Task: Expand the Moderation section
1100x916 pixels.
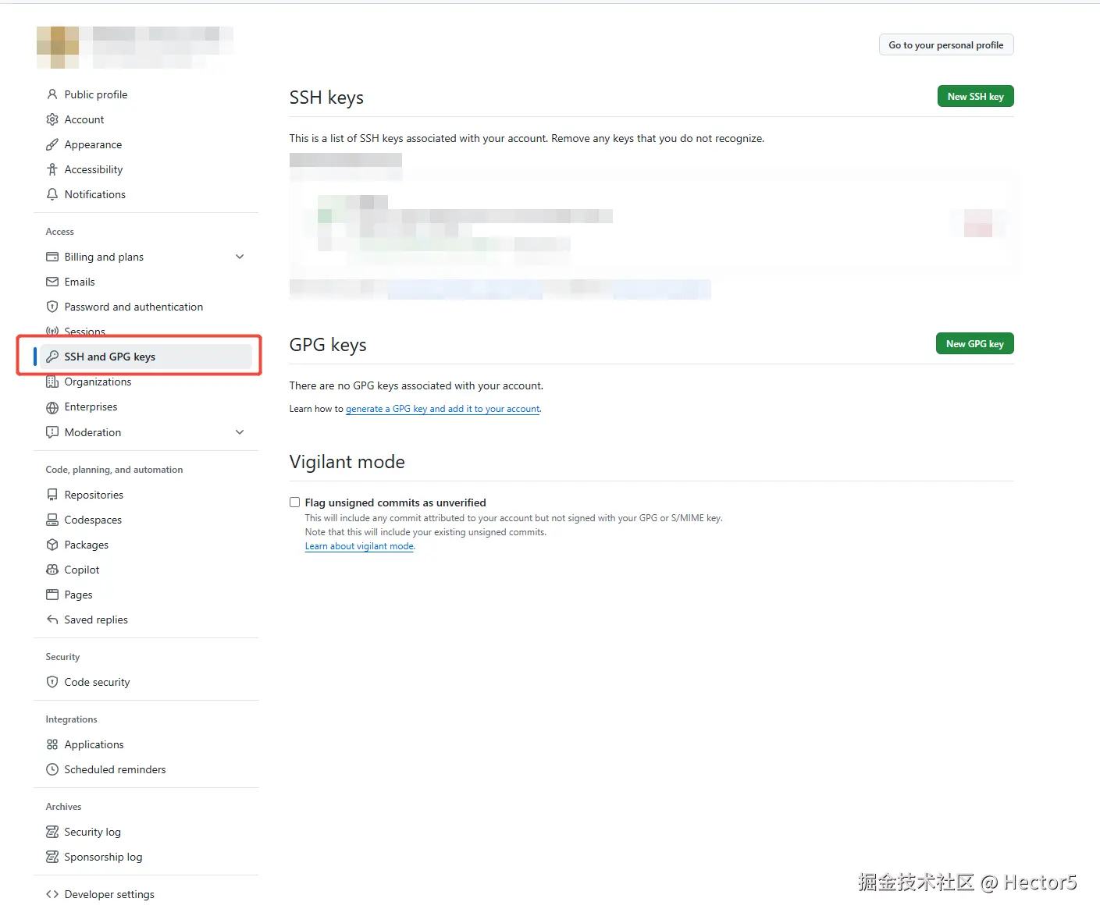Action: click(x=239, y=432)
